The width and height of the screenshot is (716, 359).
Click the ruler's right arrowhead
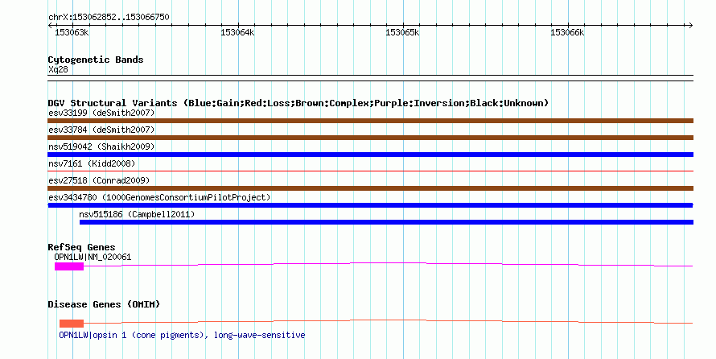(690, 26)
